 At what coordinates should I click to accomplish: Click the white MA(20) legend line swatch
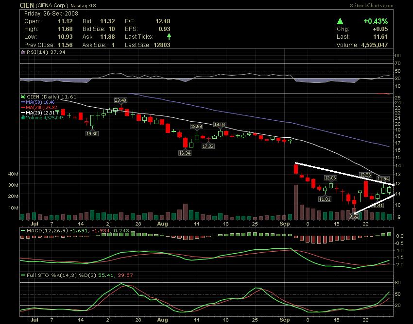click(23, 113)
